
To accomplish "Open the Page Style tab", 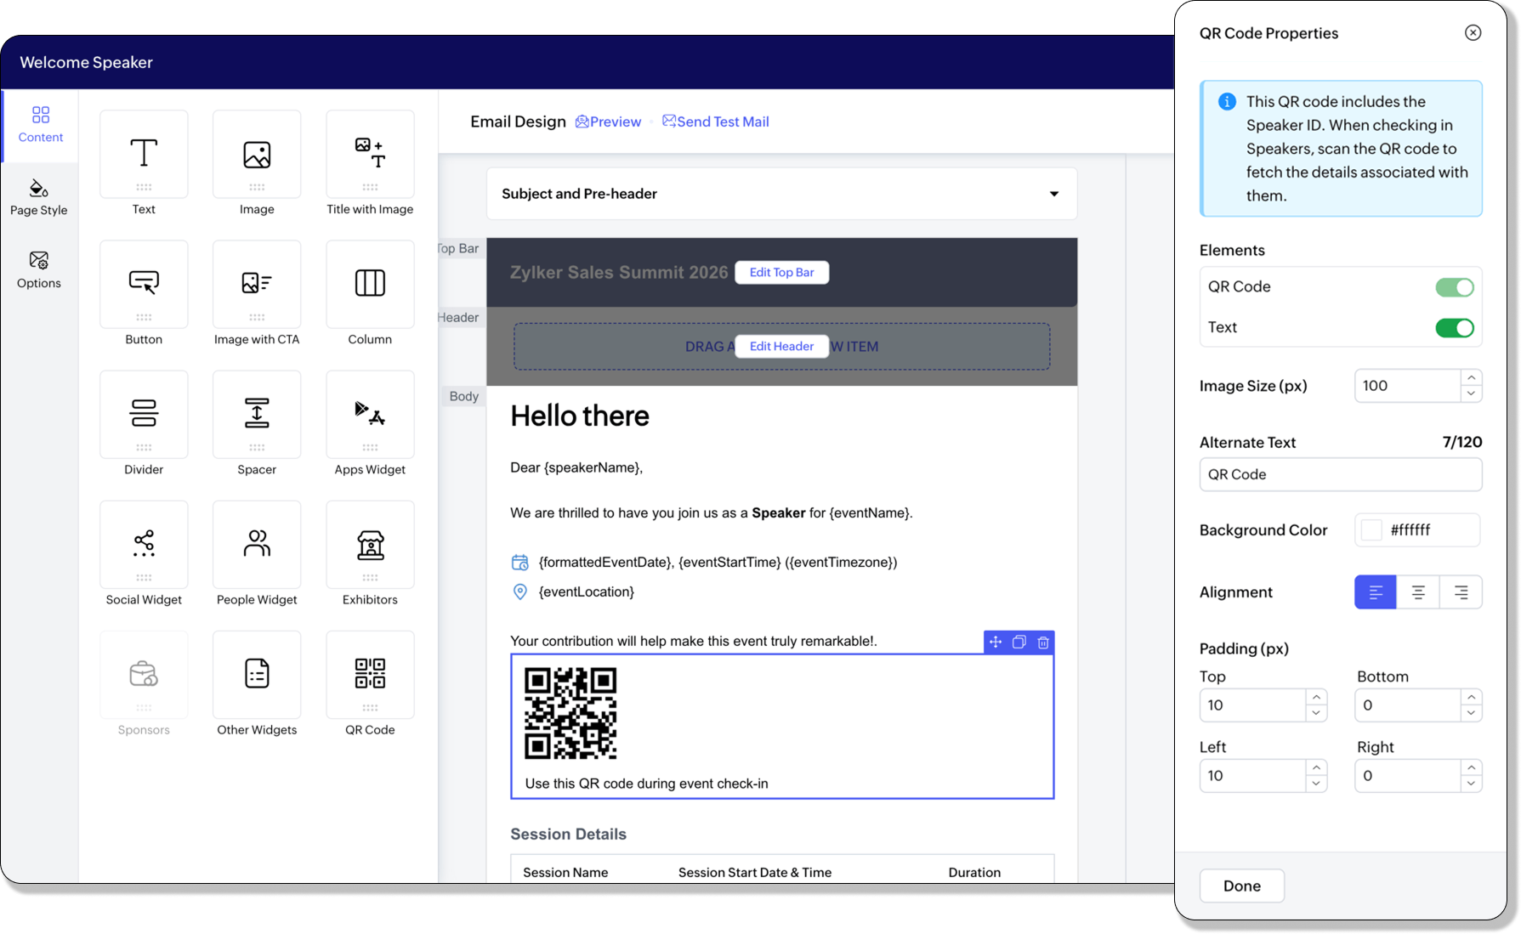I will point(39,198).
